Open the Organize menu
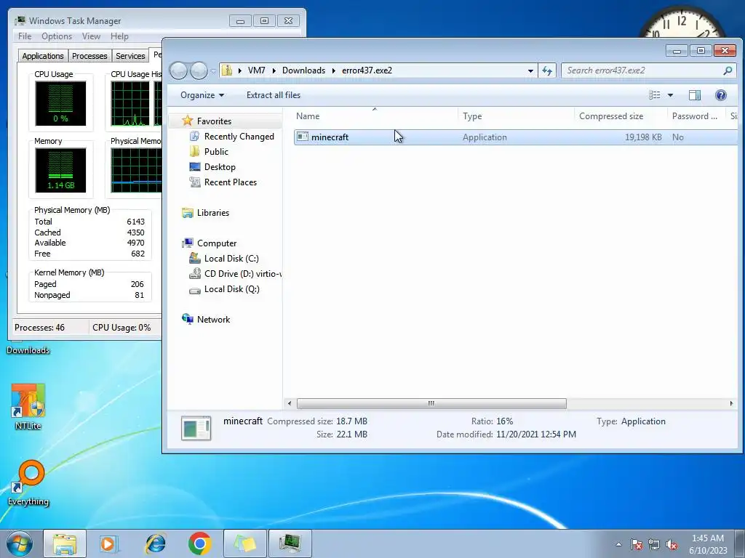 coord(202,95)
